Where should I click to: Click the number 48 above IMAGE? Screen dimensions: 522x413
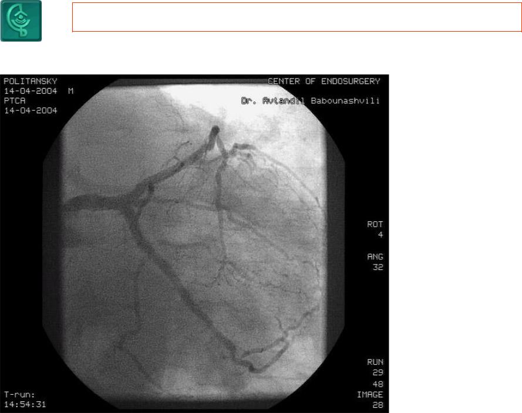tap(378, 384)
